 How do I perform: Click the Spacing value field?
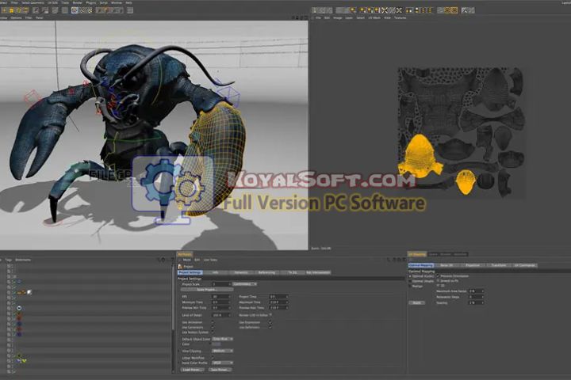477,302
